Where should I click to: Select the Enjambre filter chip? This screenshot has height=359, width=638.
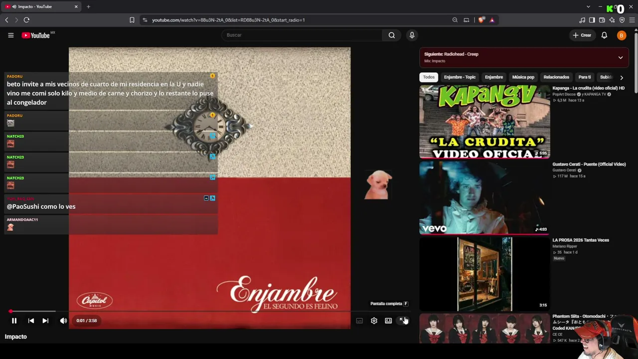494,77
